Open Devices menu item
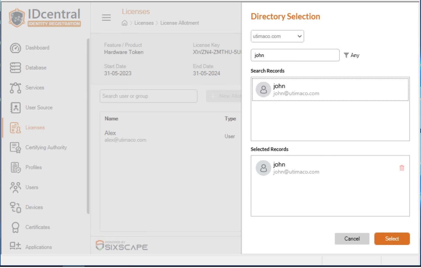 click(x=34, y=207)
